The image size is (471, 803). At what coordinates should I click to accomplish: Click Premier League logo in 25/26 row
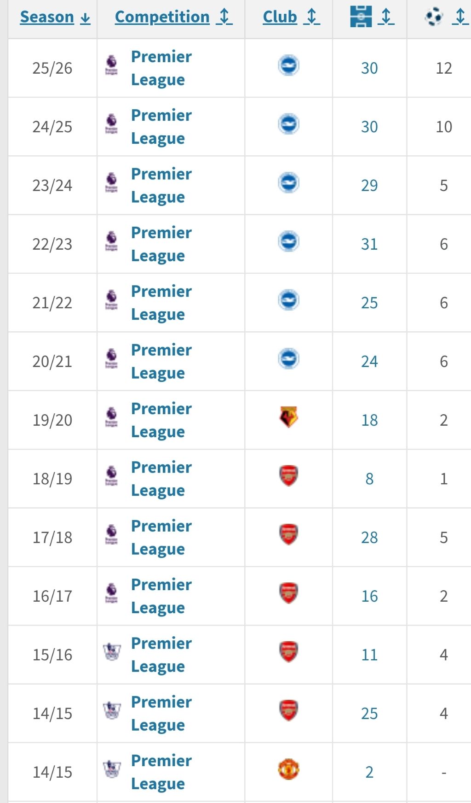point(111,65)
